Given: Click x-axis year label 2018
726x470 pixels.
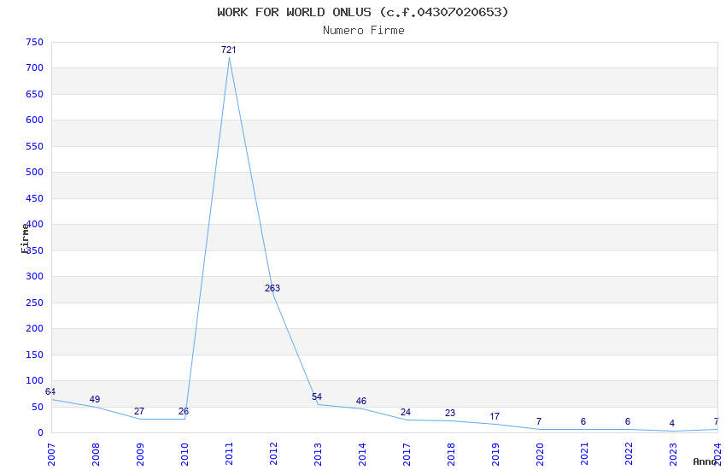Looking at the screenshot, I should (x=451, y=455).
